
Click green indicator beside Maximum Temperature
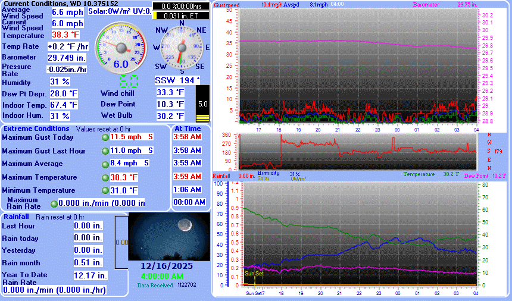pyautogui.click(x=105, y=177)
